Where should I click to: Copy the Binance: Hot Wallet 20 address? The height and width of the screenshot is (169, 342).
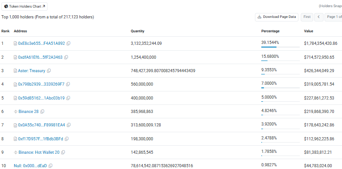pyautogui.click(x=63, y=152)
